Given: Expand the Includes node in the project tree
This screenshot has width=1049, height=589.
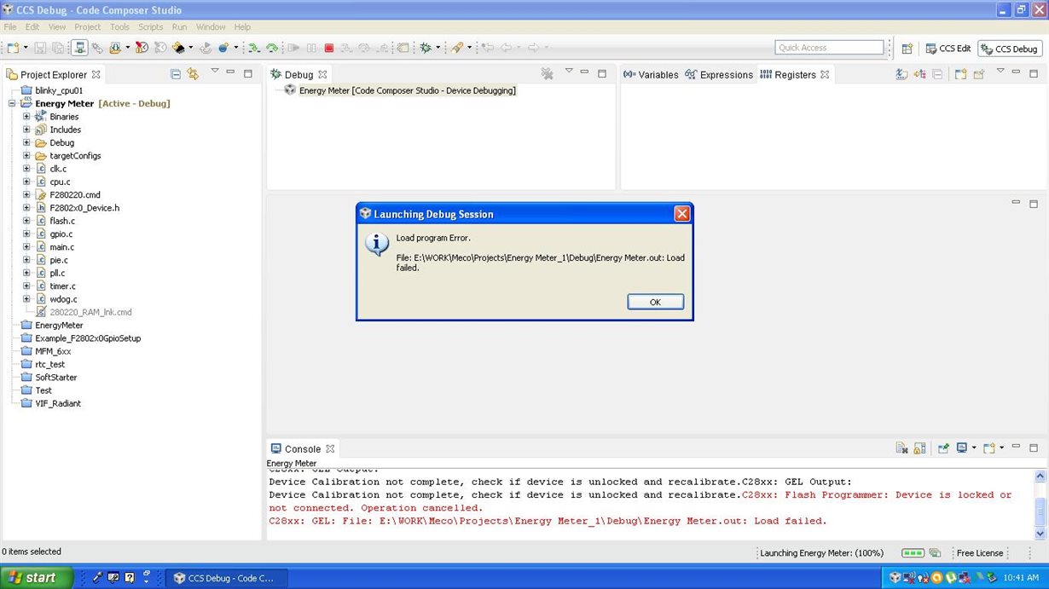Looking at the screenshot, I should tap(26, 130).
